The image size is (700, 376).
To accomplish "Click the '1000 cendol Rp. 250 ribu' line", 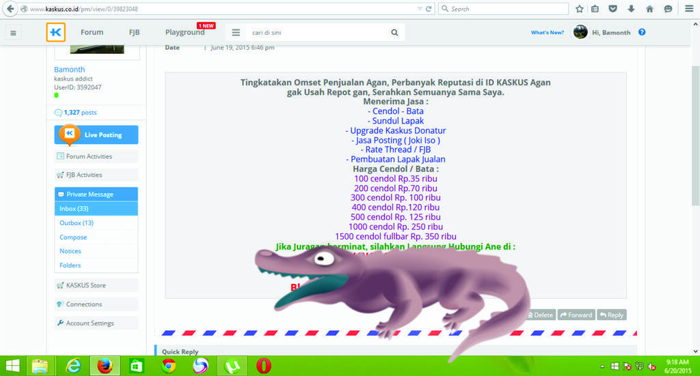I will point(396,227).
